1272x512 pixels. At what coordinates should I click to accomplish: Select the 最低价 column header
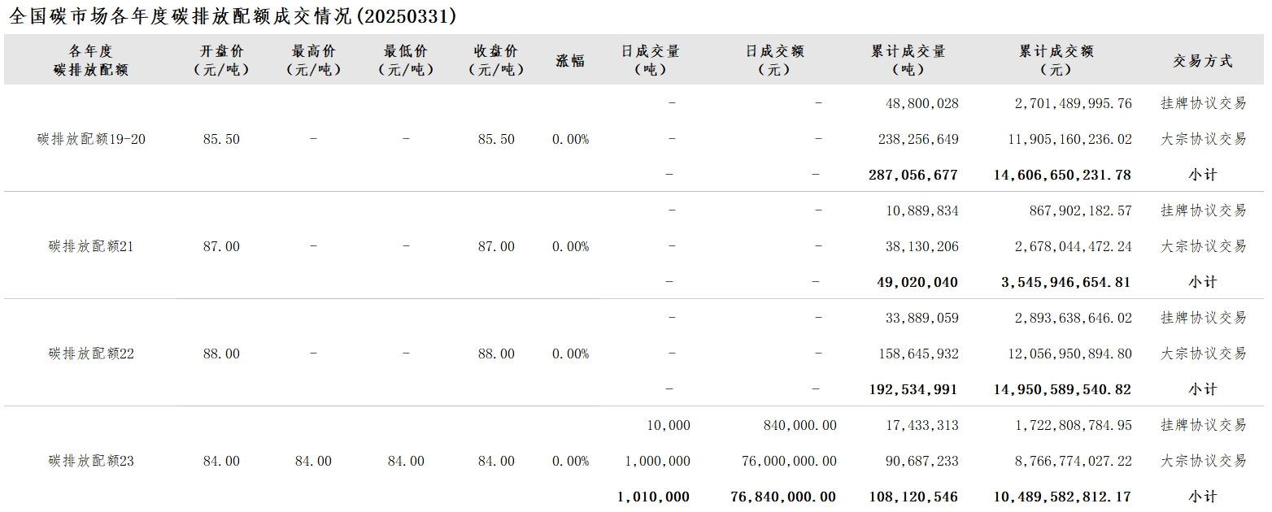point(406,60)
